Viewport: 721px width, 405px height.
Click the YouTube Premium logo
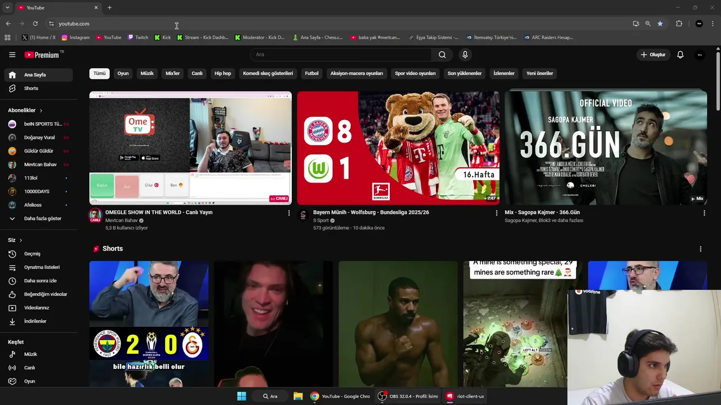tap(42, 55)
